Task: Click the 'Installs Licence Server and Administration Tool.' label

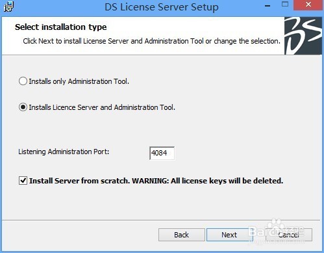Action: point(102,107)
